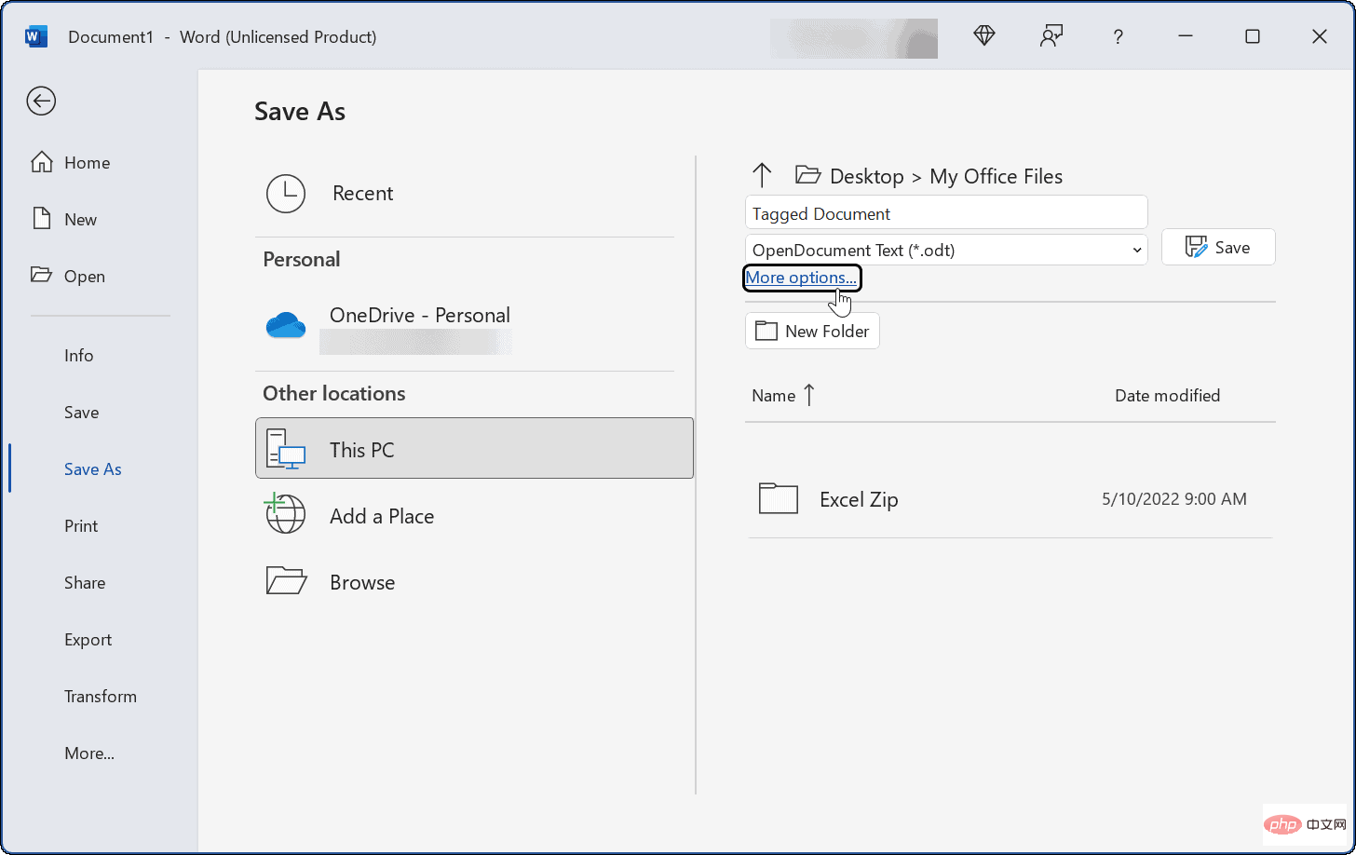Navigate up a level with the arrow icon

tap(762, 175)
